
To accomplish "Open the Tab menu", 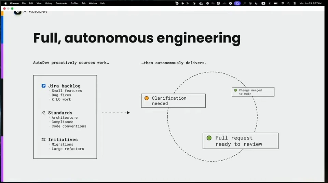I will point(83,3).
